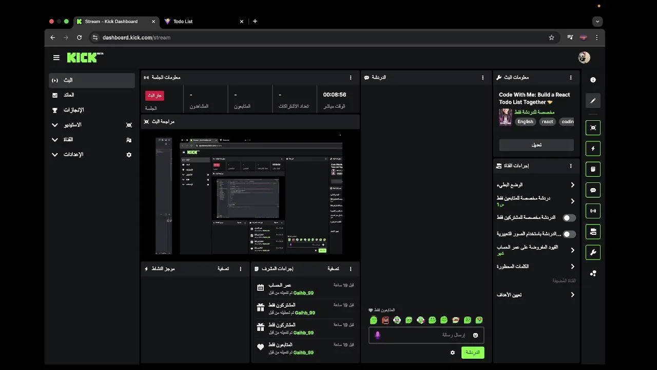Toggle the channel actions panel icon in right toolbar
Screen dimensions: 657x370
[x=593, y=232]
